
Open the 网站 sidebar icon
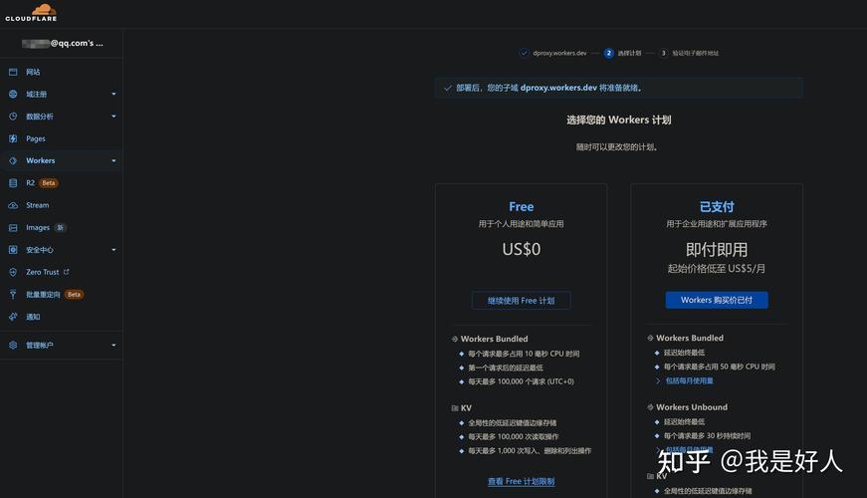coord(13,72)
